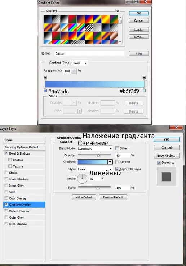This screenshot has height=266, width=186.
Task: Toggle the Contour checkbox
Action: click(10, 160)
